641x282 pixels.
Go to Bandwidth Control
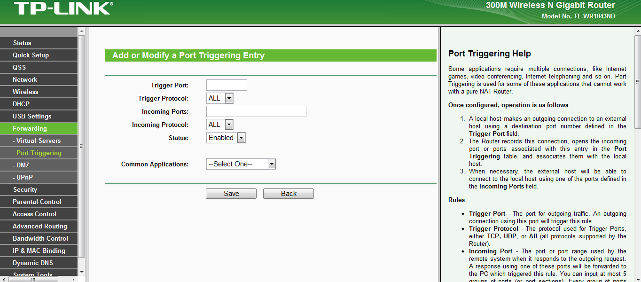[x=39, y=238]
